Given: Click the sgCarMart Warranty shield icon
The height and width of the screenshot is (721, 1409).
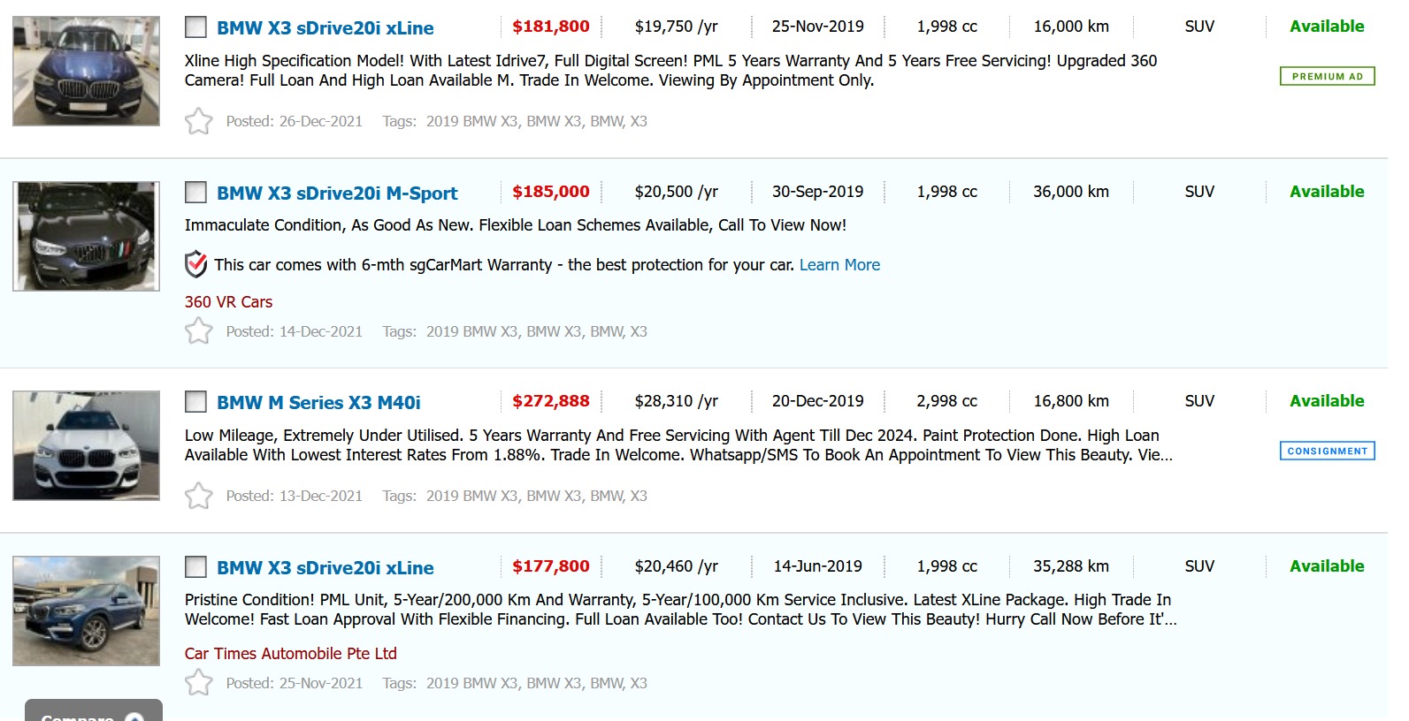Looking at the screenshot, I should (x=195, y=264).
